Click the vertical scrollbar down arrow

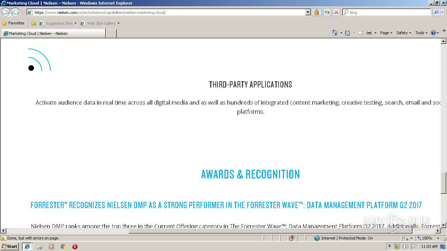444,225
